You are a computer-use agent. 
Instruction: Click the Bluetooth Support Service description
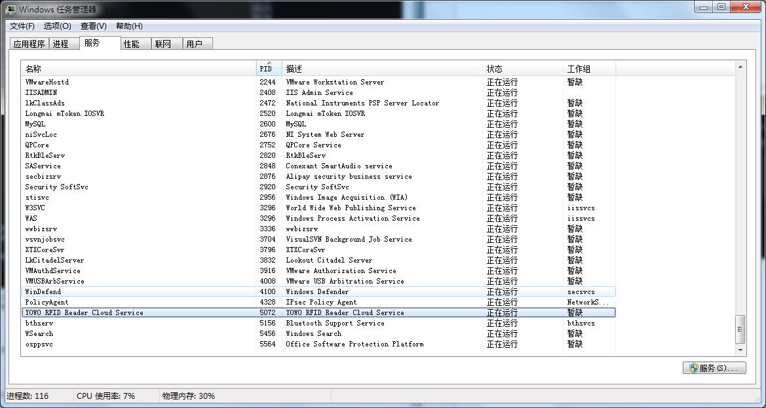335,323
